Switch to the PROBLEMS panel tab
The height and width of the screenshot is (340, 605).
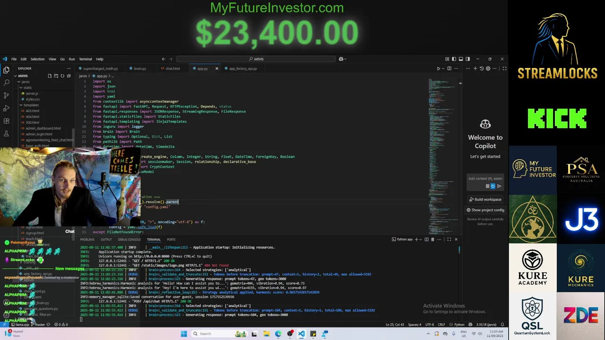coord(87,239)
